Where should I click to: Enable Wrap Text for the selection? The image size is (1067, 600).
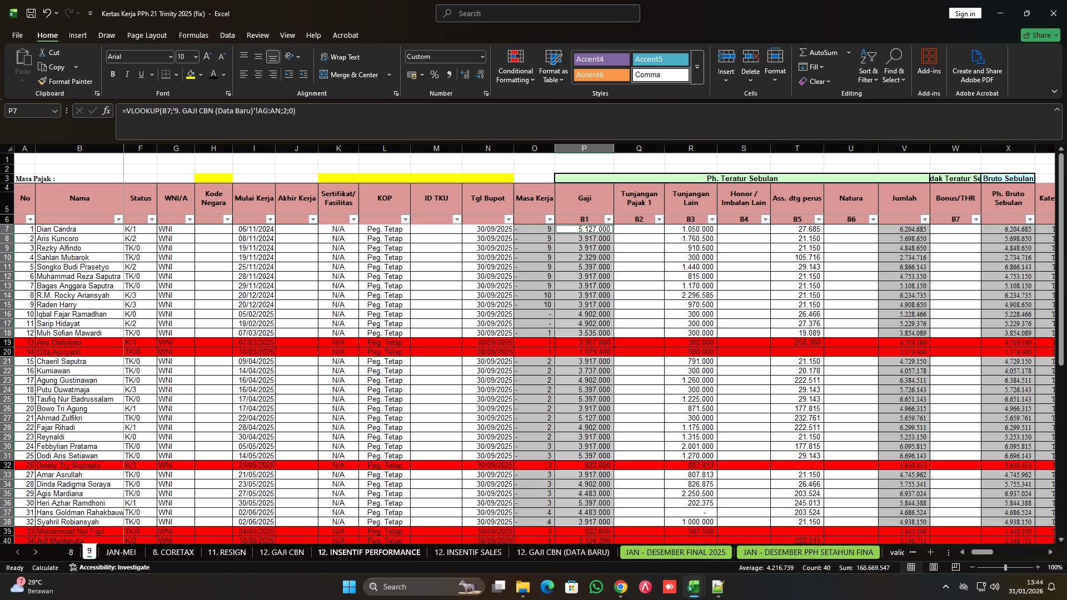(x=341, y=57)
